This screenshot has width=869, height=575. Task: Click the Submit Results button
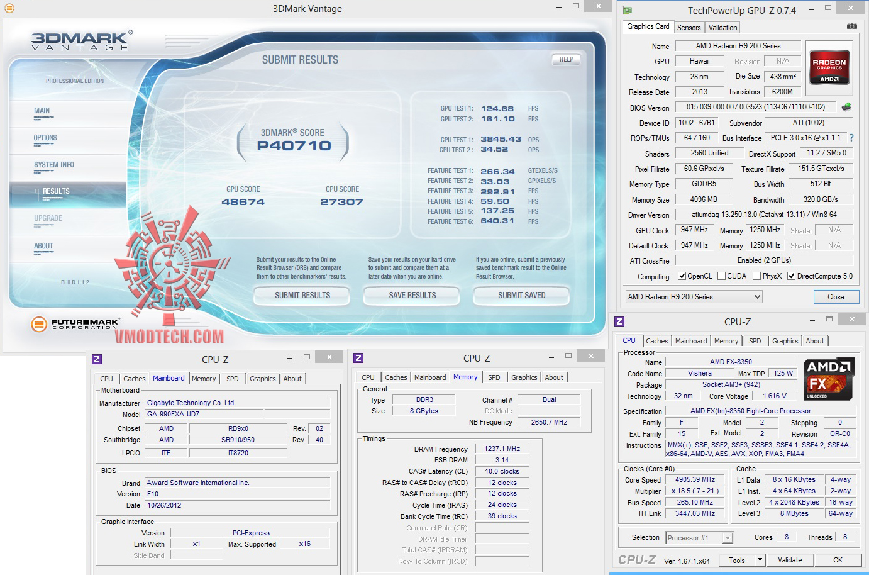point(302,295)
